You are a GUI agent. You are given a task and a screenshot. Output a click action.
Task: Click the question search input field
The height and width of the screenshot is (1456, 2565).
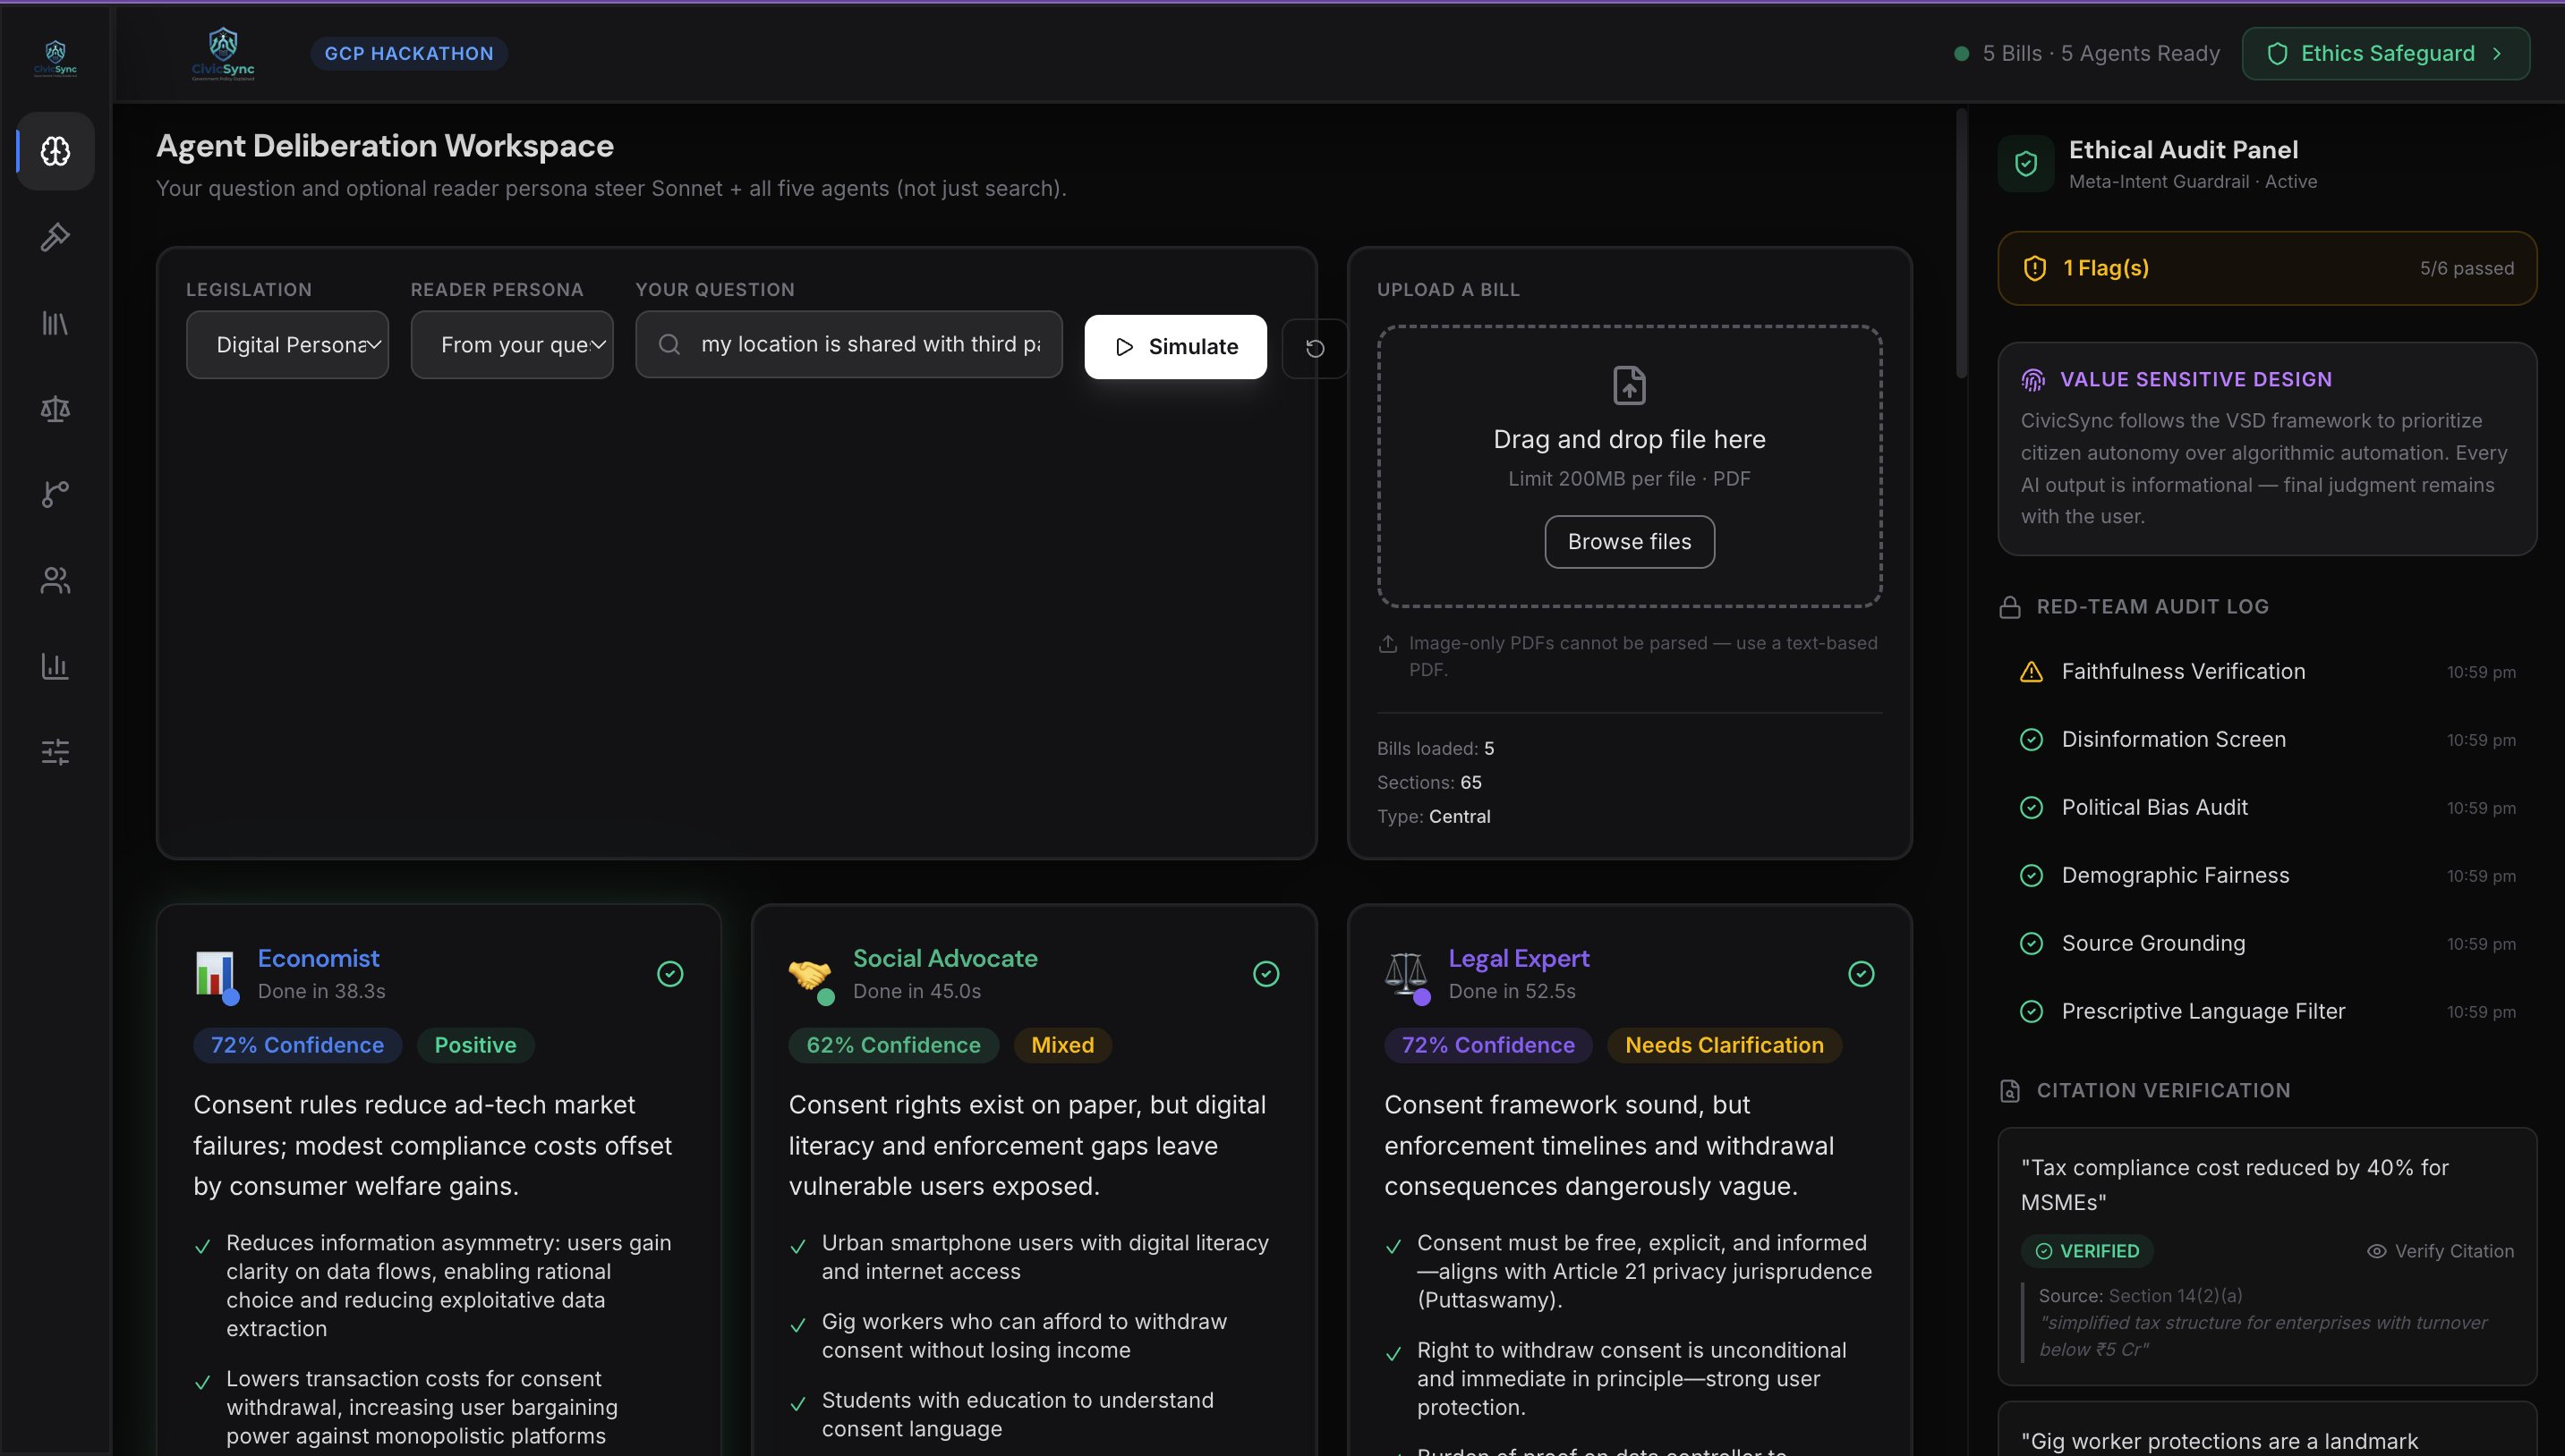coord(848,345)
